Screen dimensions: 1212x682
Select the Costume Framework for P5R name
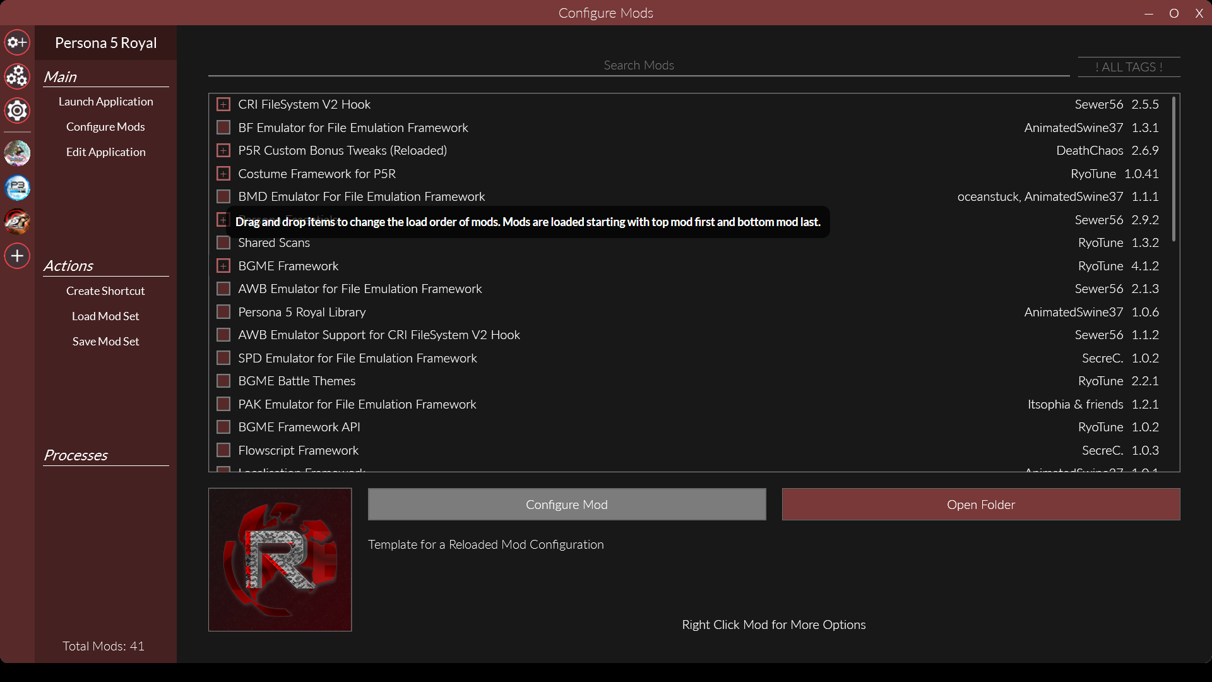click(317, 174)
